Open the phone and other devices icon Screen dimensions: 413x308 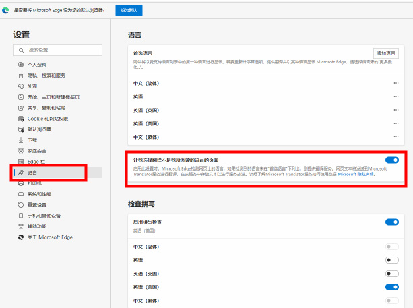coord(21,216)
